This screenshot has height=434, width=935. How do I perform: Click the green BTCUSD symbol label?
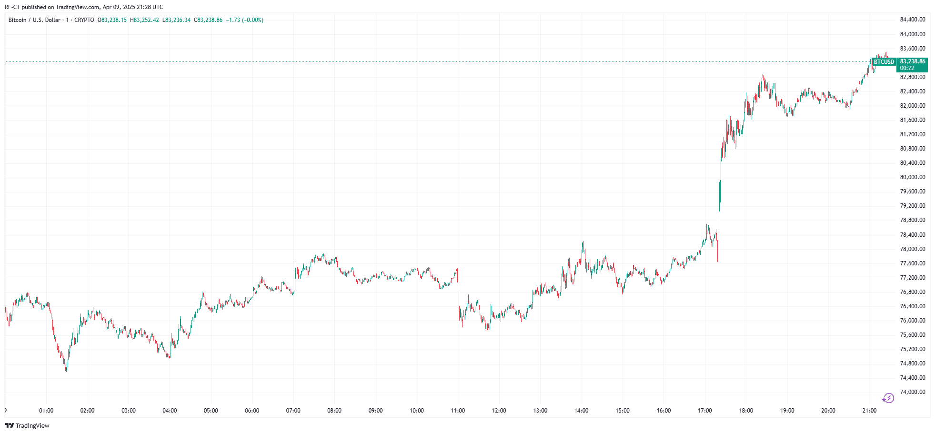[x=884, y=62]
